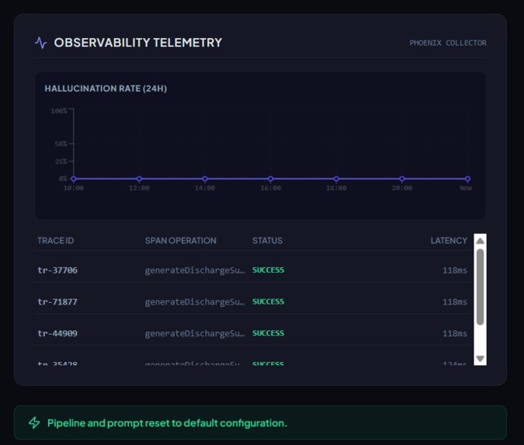
Task: Select the 12:00 data point on chart
Action: pyautogui.click(x=140, y=179)
